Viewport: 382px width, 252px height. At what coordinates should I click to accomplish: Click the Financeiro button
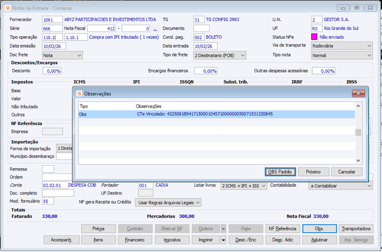coord(135,240)
